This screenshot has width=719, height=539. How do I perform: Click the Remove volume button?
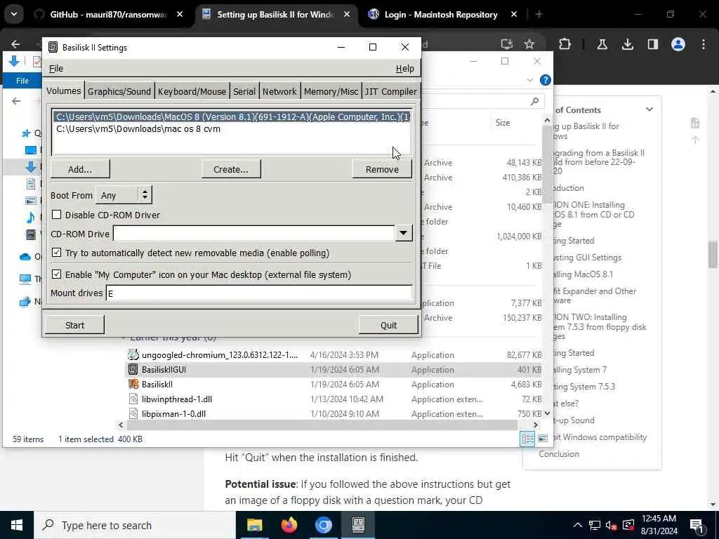point(382,169)
